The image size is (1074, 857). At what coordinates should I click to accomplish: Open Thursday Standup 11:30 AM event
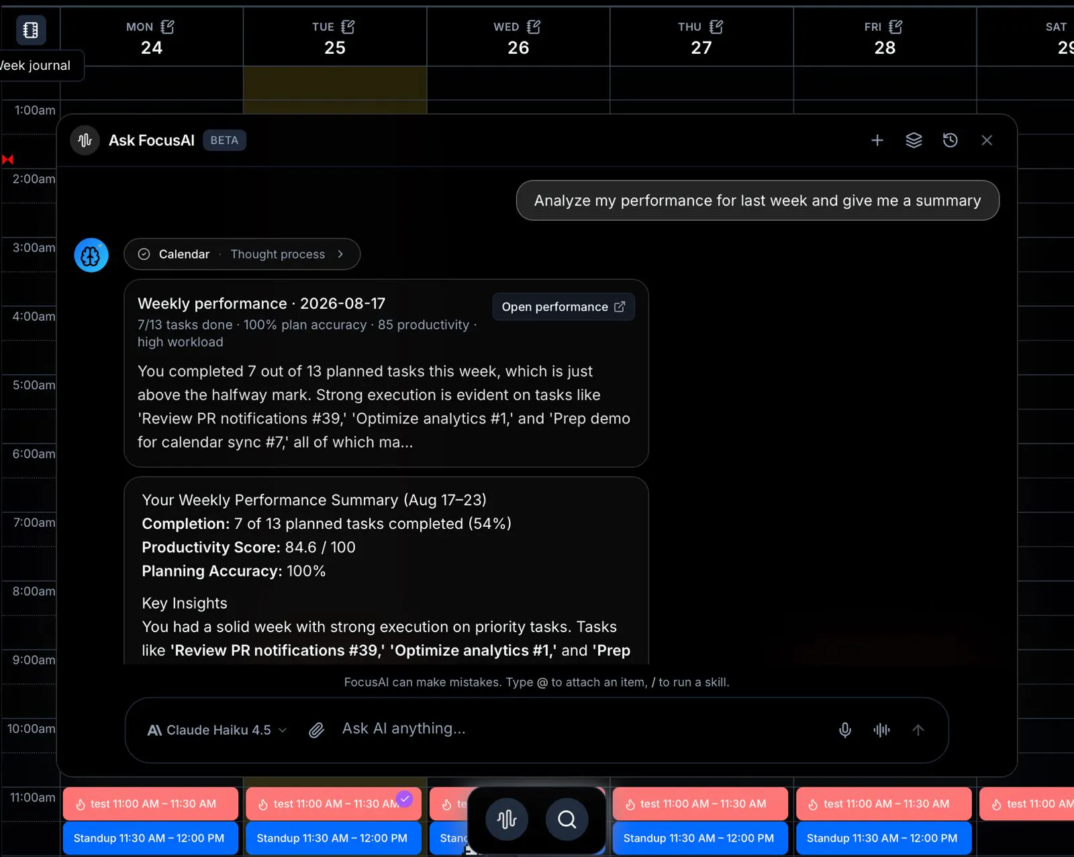pyautogui.click(x=700, y=838)
